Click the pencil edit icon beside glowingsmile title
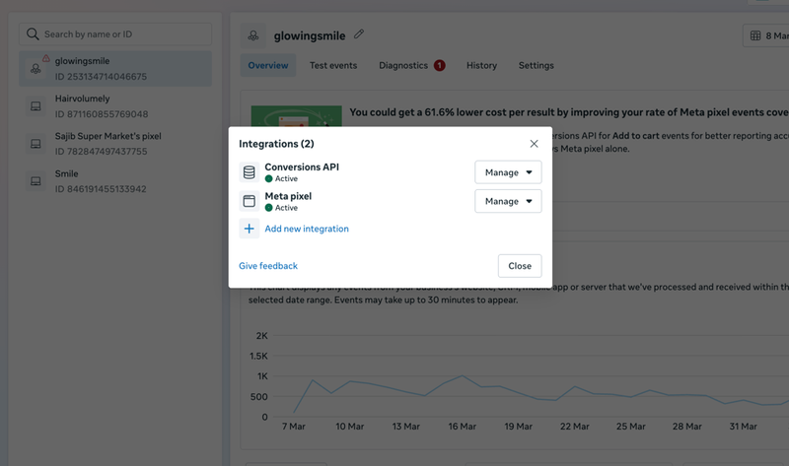Screen dimensions: 789x466 [359, 34]
